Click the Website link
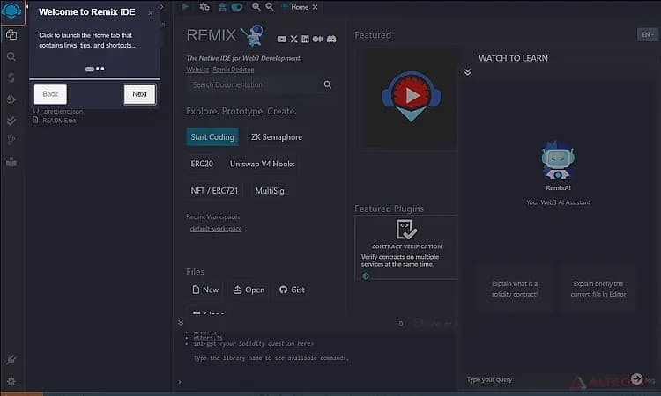 pos(197,70)
